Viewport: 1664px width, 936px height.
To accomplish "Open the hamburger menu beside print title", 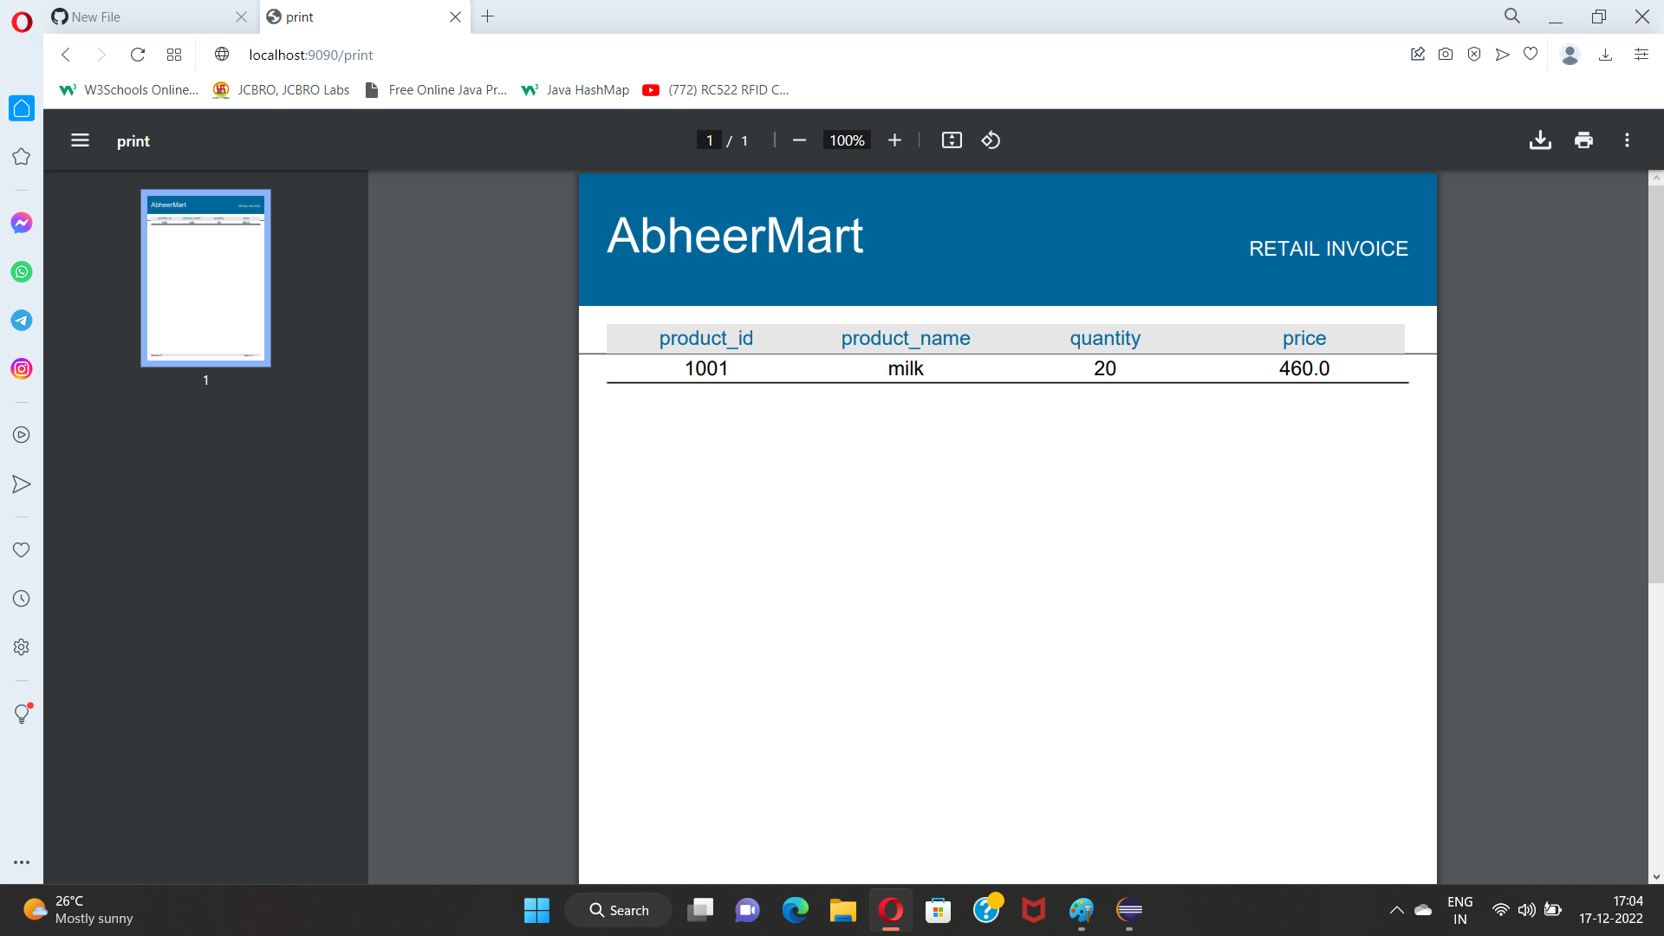I will pyautogui.click(x=79, y=140).
